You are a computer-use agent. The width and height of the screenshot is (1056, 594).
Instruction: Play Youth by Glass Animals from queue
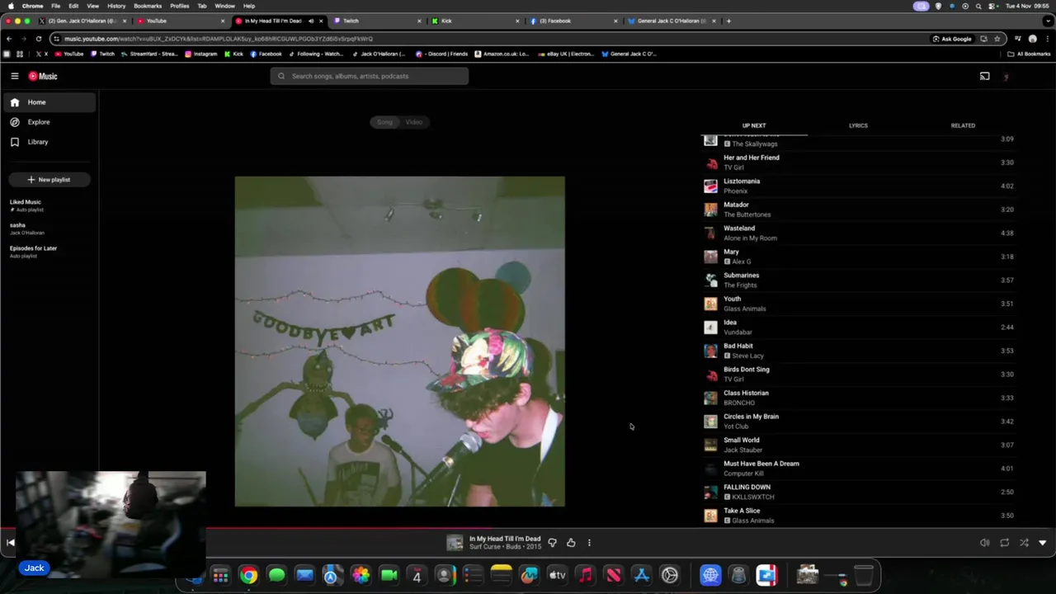coord(858,304)
